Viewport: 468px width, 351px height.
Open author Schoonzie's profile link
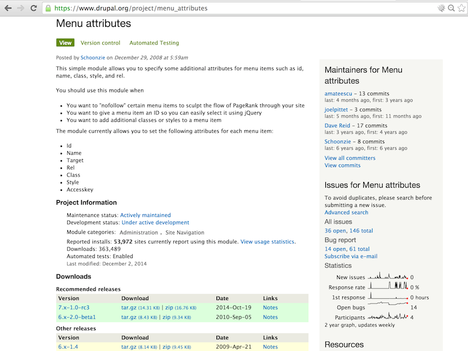92,57
